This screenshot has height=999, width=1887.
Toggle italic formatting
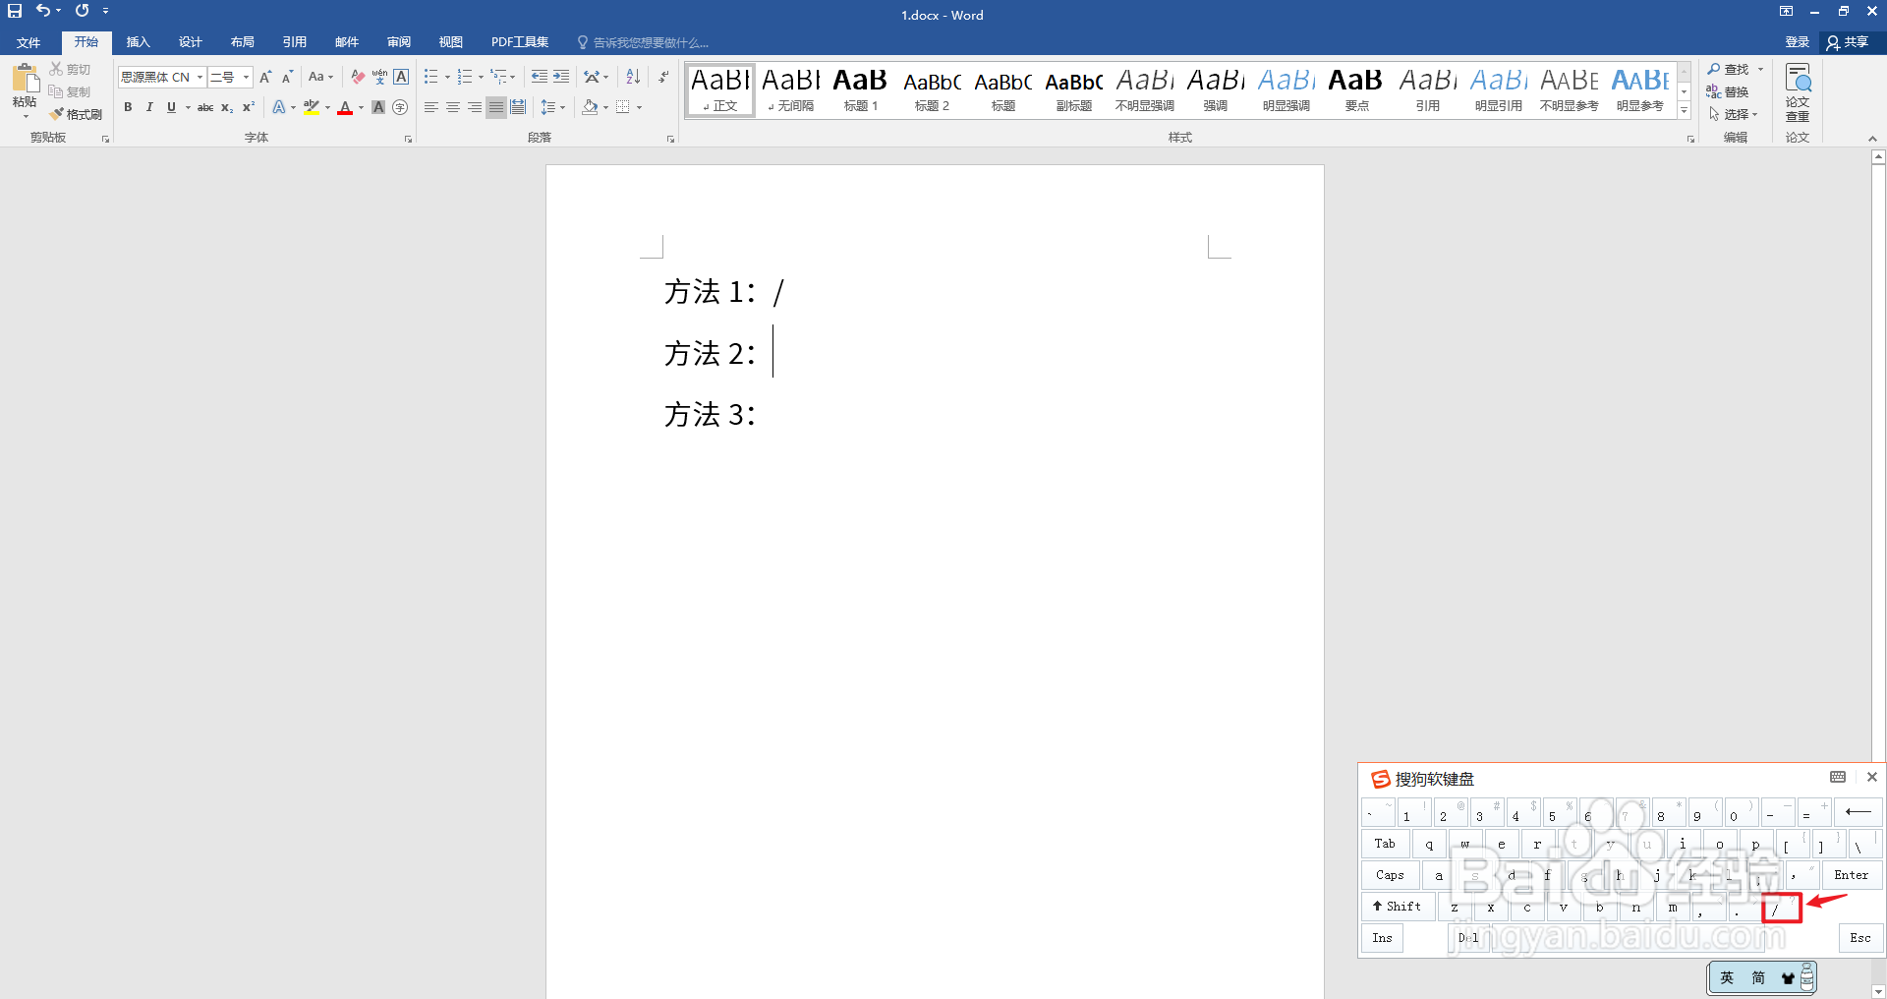(x=149, y=107)
